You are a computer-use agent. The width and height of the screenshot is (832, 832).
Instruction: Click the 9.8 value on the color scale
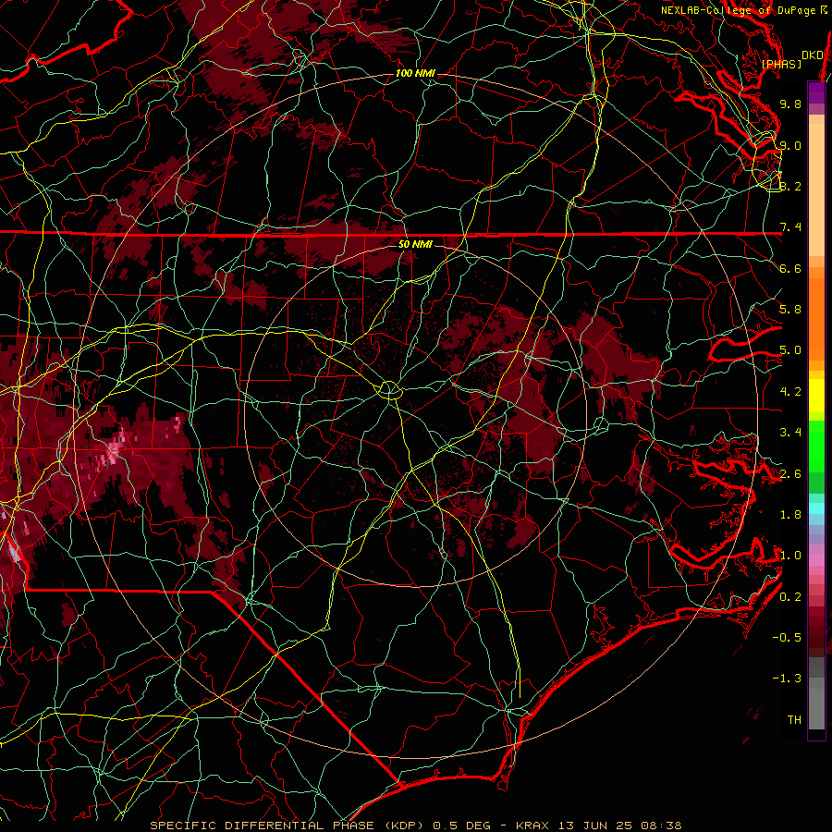(x=790, y=104)
